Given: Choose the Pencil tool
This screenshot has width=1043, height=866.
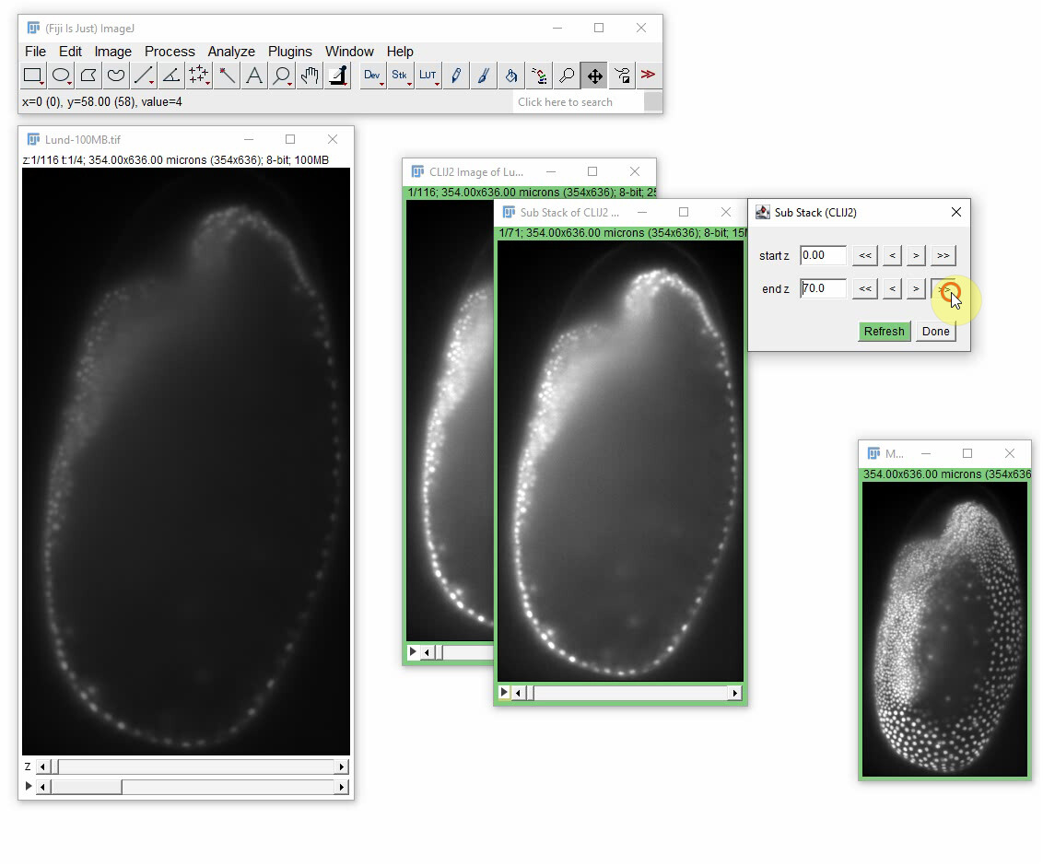Looking at the screenshot, I should tap(455, 76).
